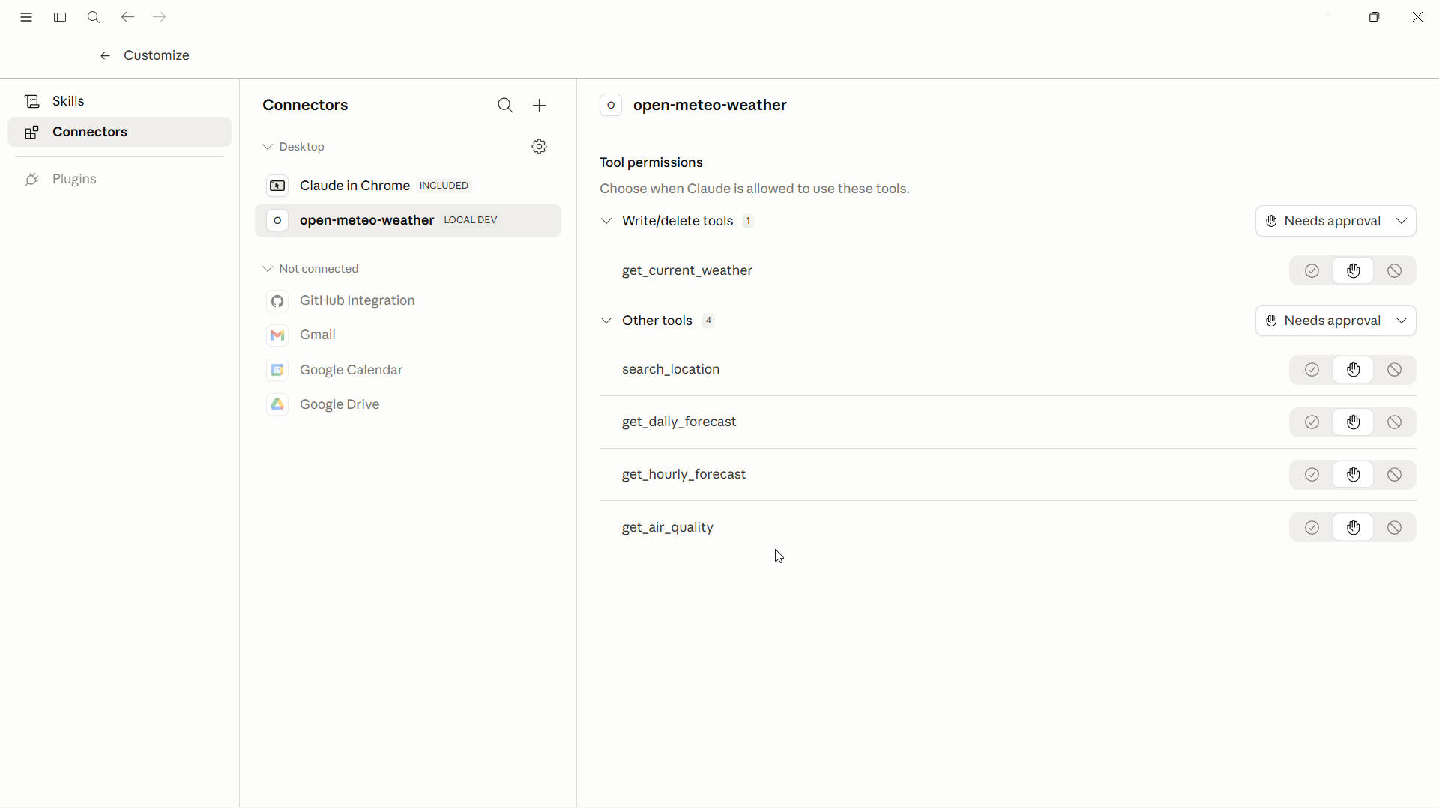Select the open-meteo-weather connector
Image resolution: width=1439 pixels, height=808 pixels.
(x=408, y=220)
